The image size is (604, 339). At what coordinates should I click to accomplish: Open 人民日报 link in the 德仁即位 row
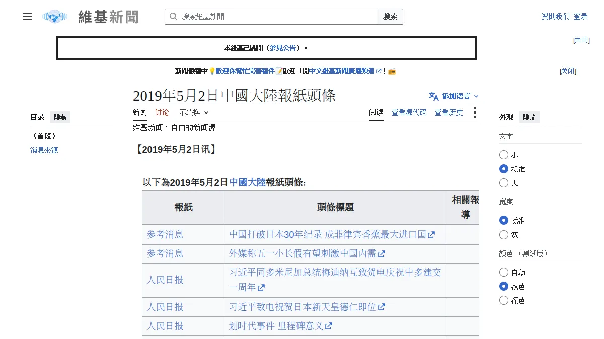coord(165,307)
